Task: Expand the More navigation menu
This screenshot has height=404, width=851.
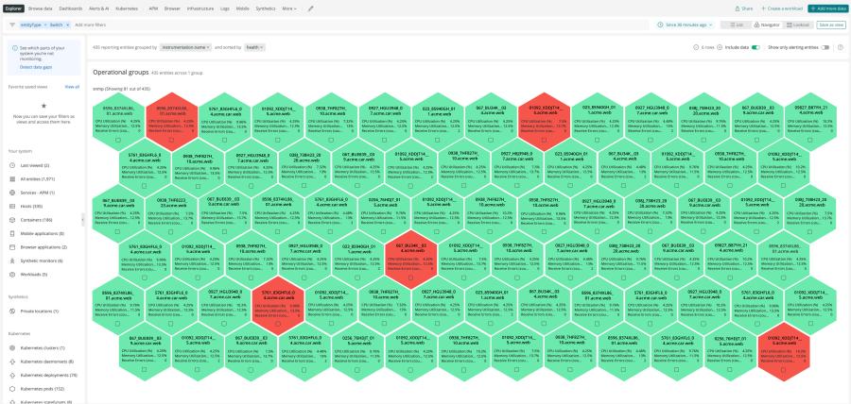Action: pos(288,8)
